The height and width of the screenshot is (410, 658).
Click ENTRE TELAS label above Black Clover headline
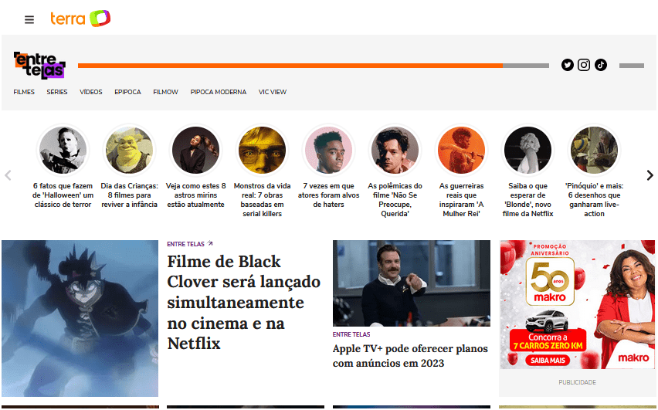[x=185, y=244]
